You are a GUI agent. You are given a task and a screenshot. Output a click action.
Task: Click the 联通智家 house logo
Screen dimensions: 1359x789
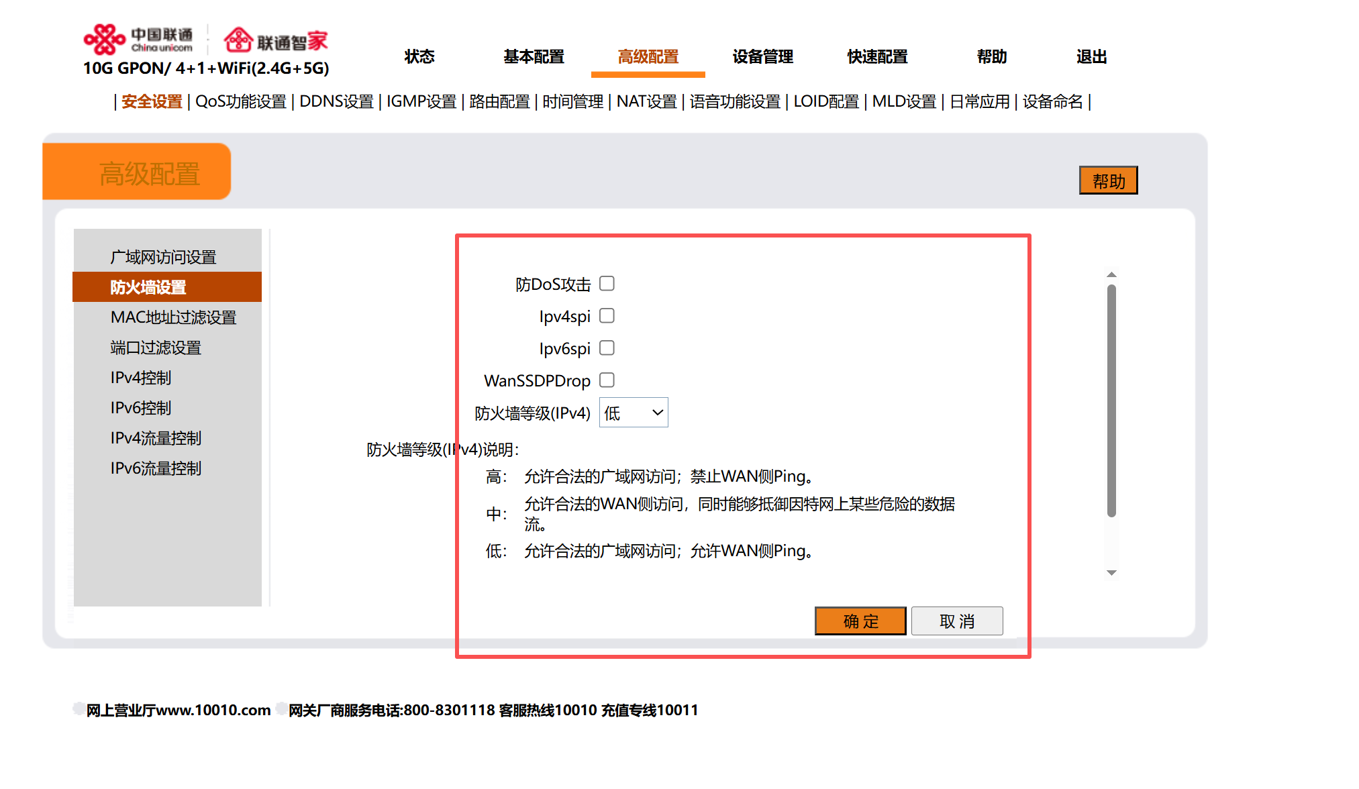pos(238,40)
